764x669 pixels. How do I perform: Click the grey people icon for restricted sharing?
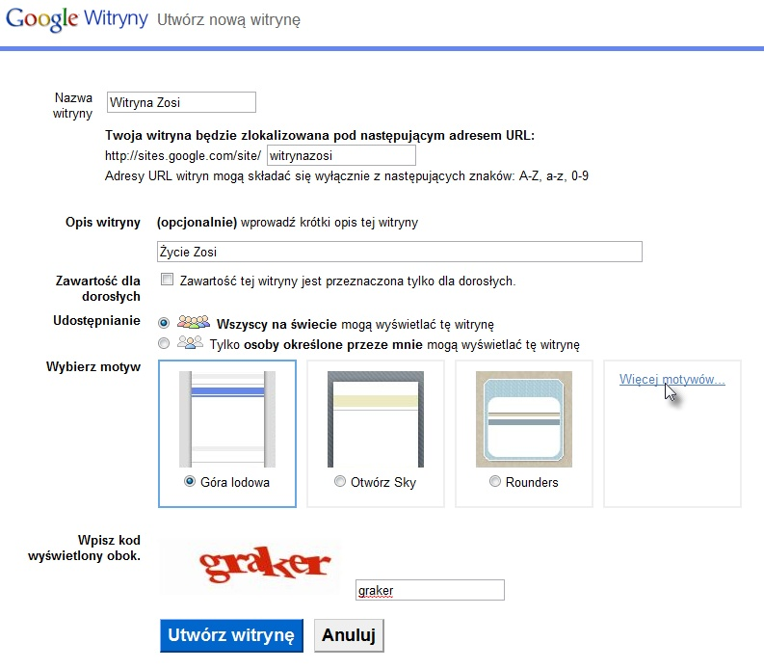[x=190, y=342]
